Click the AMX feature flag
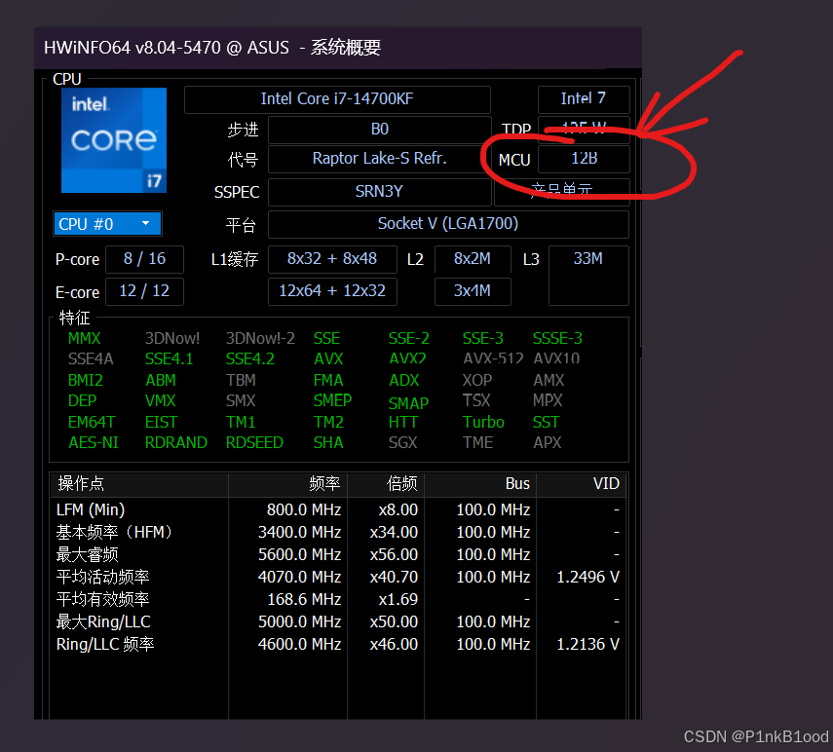833x752 pixels. tap(549, 380)
